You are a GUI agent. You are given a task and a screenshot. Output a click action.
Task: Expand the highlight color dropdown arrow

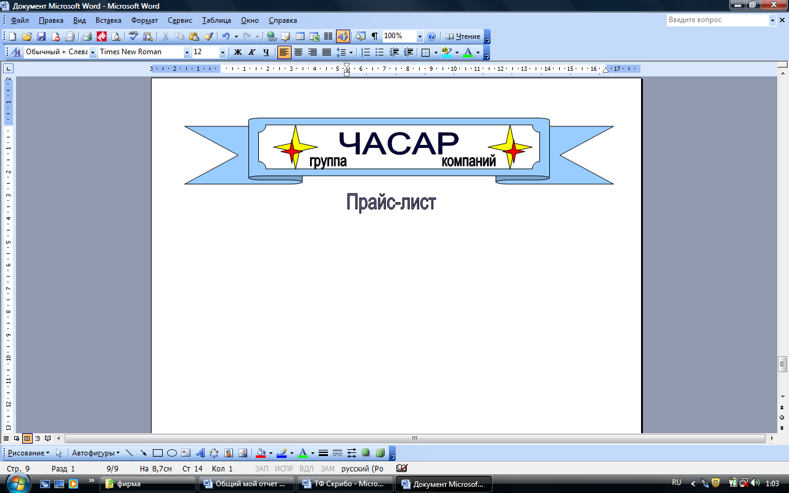pos(457,52)
